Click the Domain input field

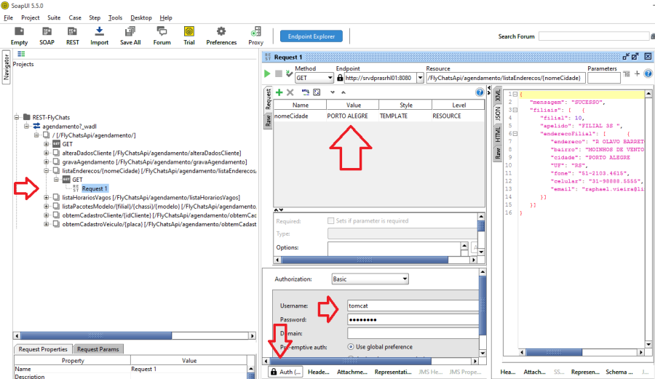point(413,333)
